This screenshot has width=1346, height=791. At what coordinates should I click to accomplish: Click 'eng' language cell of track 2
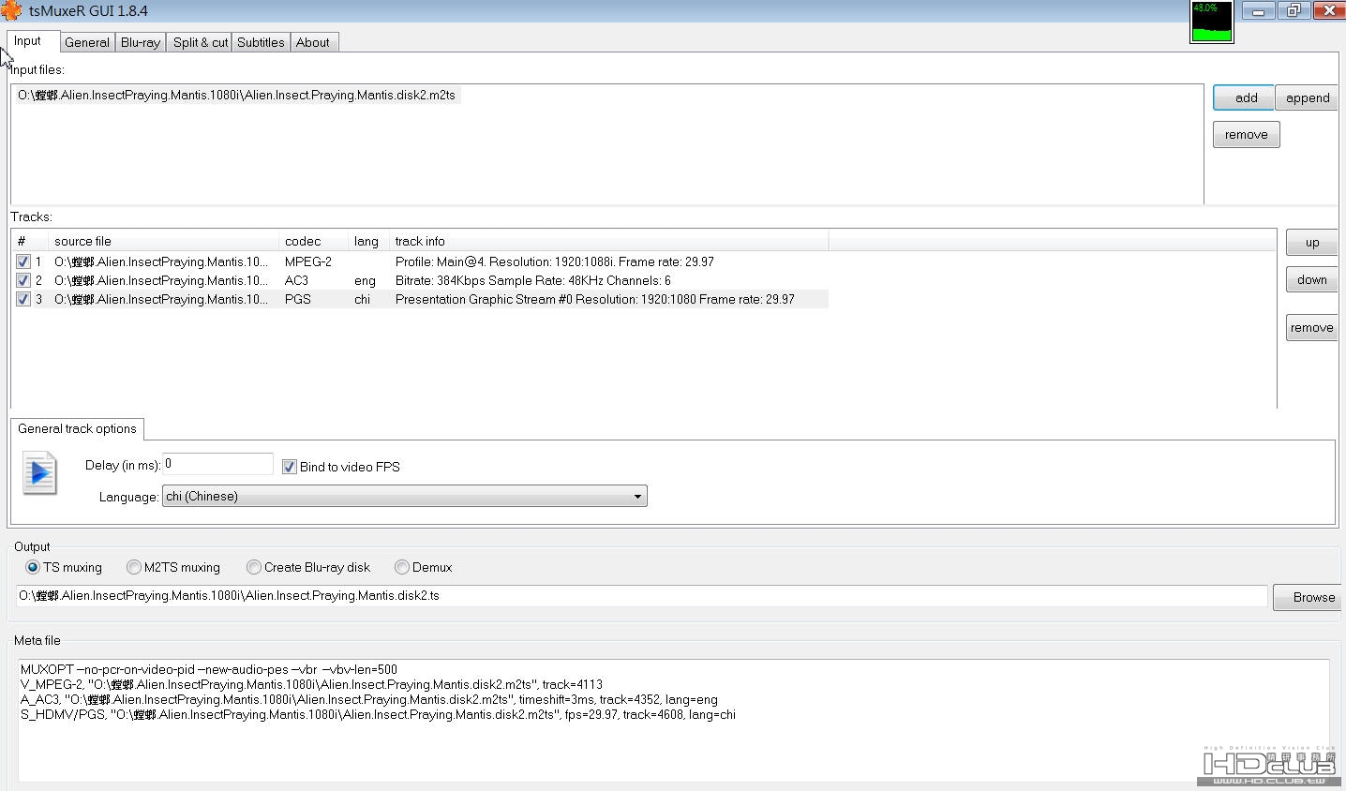[x=365, y=280]
